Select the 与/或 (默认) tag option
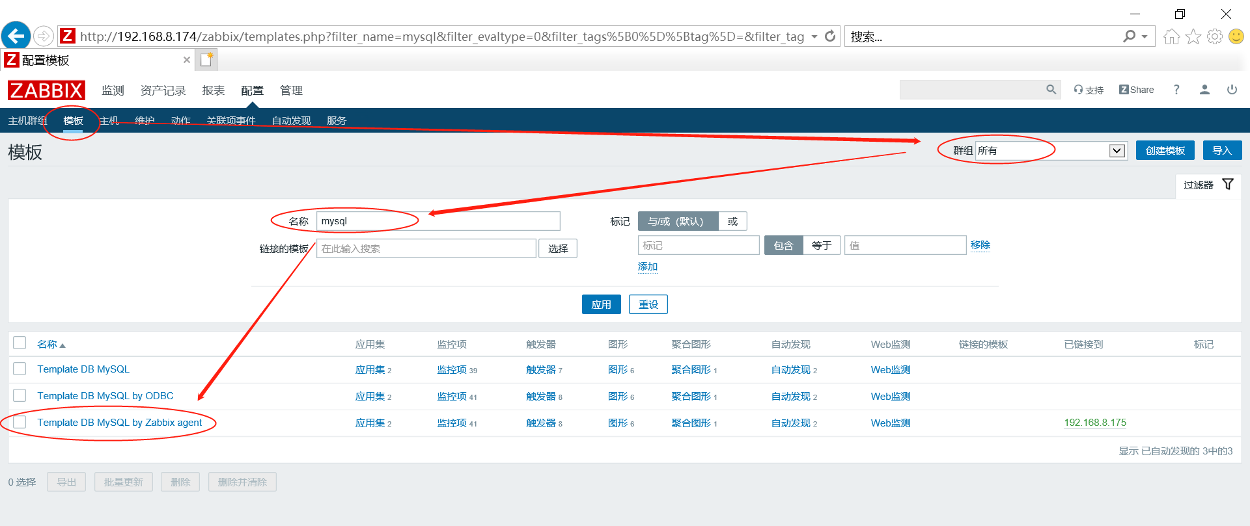 coord(678,221)
